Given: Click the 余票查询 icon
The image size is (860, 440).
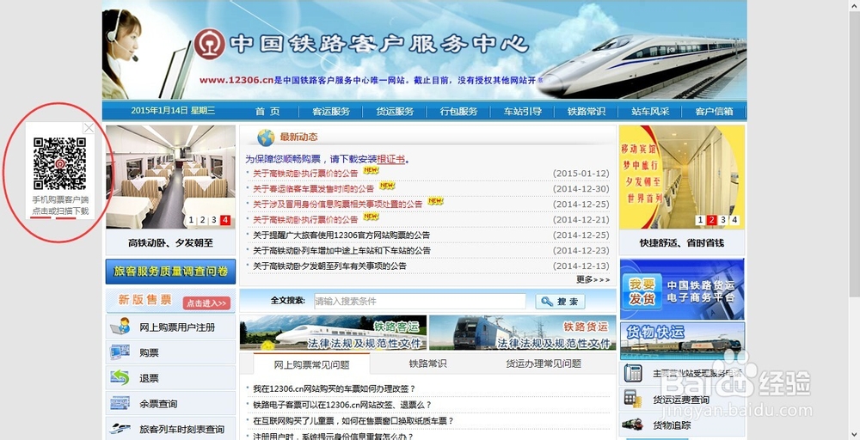Looking at the screenshot, I should tap(120, 403).
